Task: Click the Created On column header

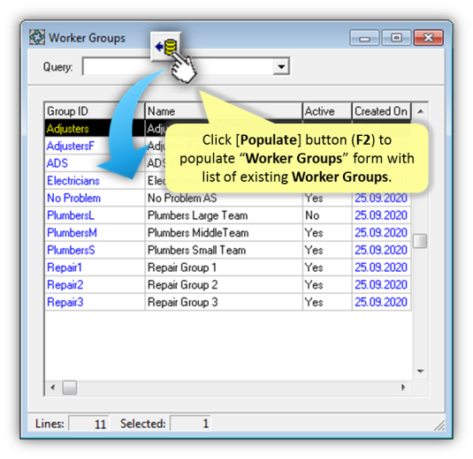Action: (381, 111)
